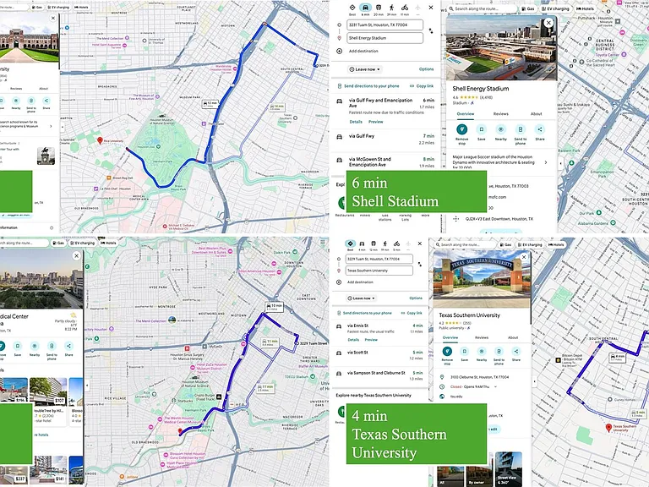Select Best travel mode in Texas Southern directions

point(350,244)
